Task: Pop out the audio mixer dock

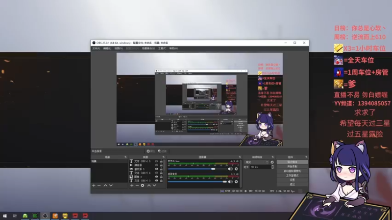Action: (240, 157)
